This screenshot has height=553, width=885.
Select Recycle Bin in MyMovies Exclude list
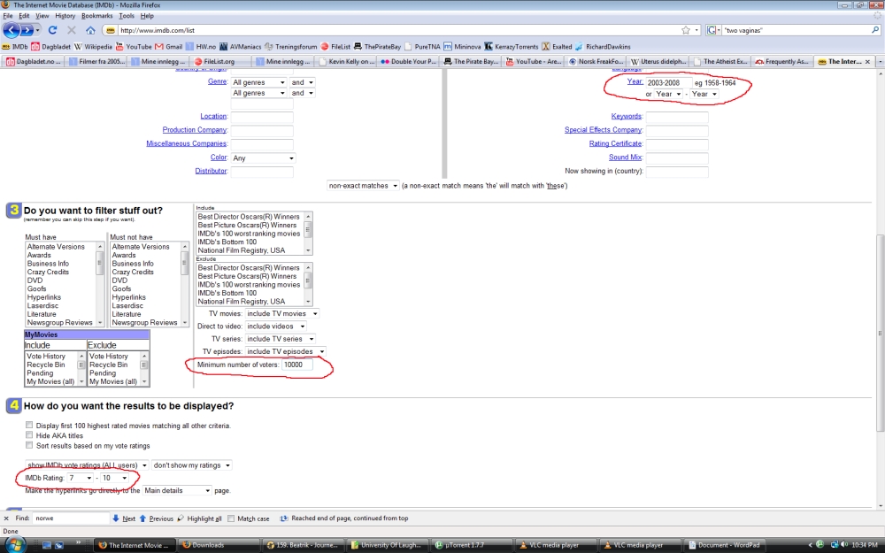coord(108,365)
